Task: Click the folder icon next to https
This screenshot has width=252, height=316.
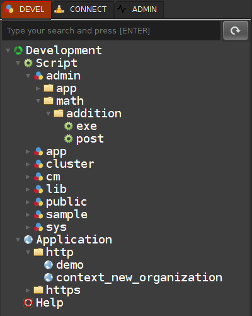Action: [x=38, y=290]
